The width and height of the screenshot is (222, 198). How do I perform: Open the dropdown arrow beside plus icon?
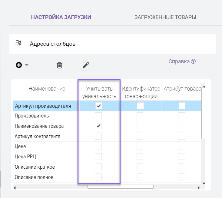pyautogui.click(x=27, y=65)
